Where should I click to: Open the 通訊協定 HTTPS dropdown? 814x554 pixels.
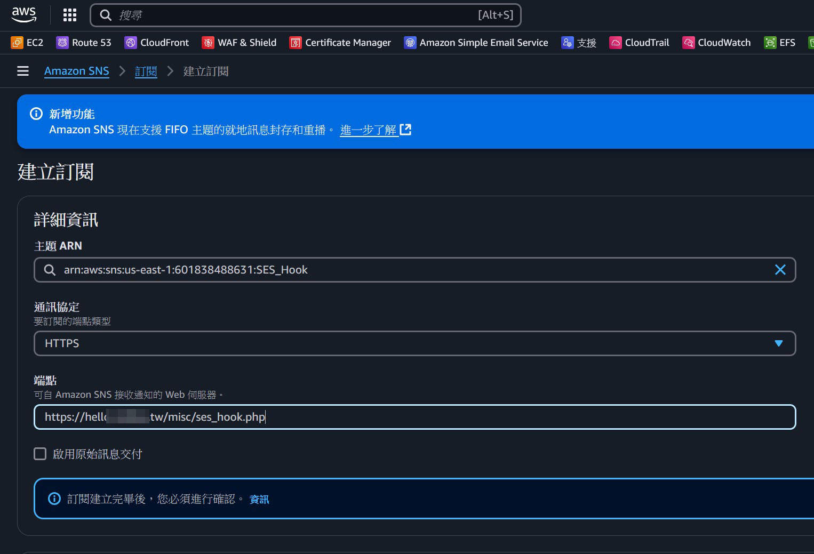(414, 343)
